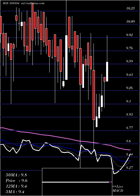The width and height of the screenshot is (140, 196).
Task: Click the tall white candle body near 9.92
Action: click(x=66, y=57)
